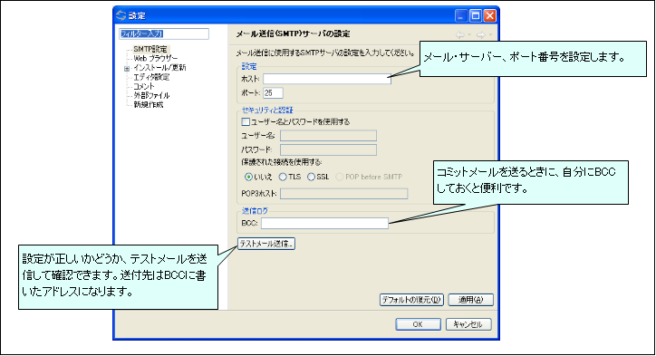The height and width of the screenshot is (356, 656).
Task: Click the filter text input field
Action: 164,34
